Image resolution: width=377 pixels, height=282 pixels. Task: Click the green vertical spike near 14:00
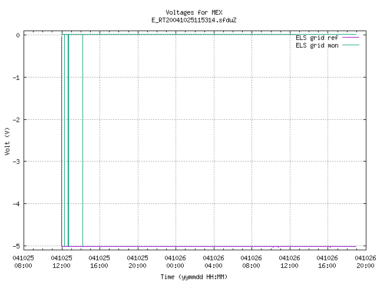[x=82, y=140]
